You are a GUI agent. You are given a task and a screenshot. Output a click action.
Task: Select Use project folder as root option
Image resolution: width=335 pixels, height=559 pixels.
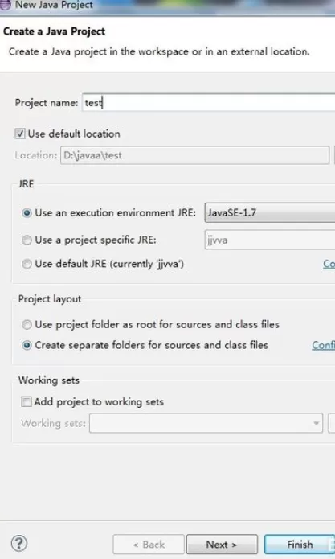(x=27, y=324)
